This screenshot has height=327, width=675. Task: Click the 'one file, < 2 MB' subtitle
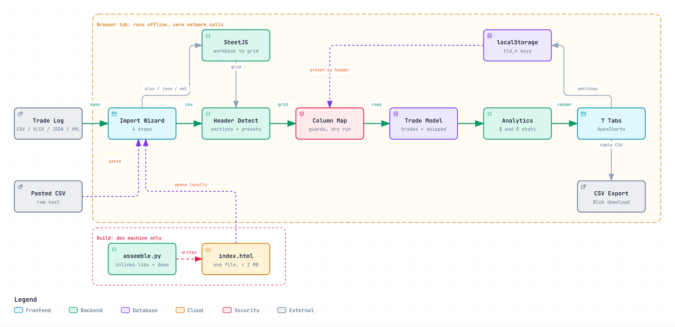coord(236,265)
